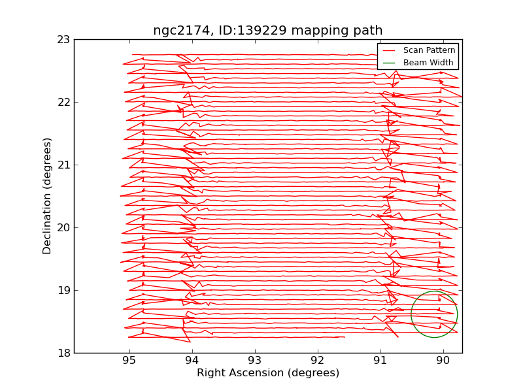
Task: Click the green line sample in legend
Action: click(x=389, y=62)
